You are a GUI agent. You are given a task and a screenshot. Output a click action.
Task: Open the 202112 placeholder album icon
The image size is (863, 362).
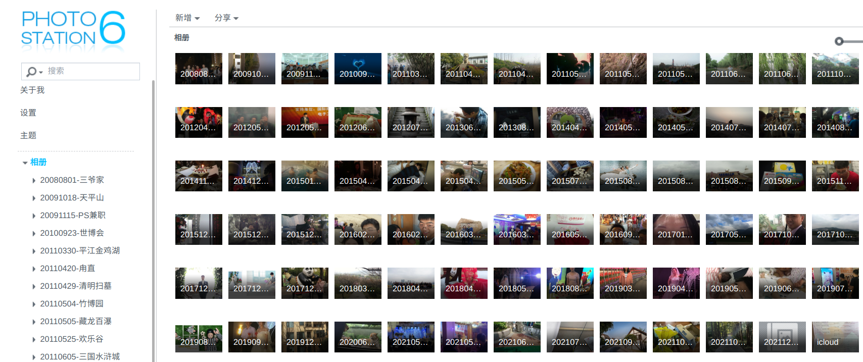[782, 337]
